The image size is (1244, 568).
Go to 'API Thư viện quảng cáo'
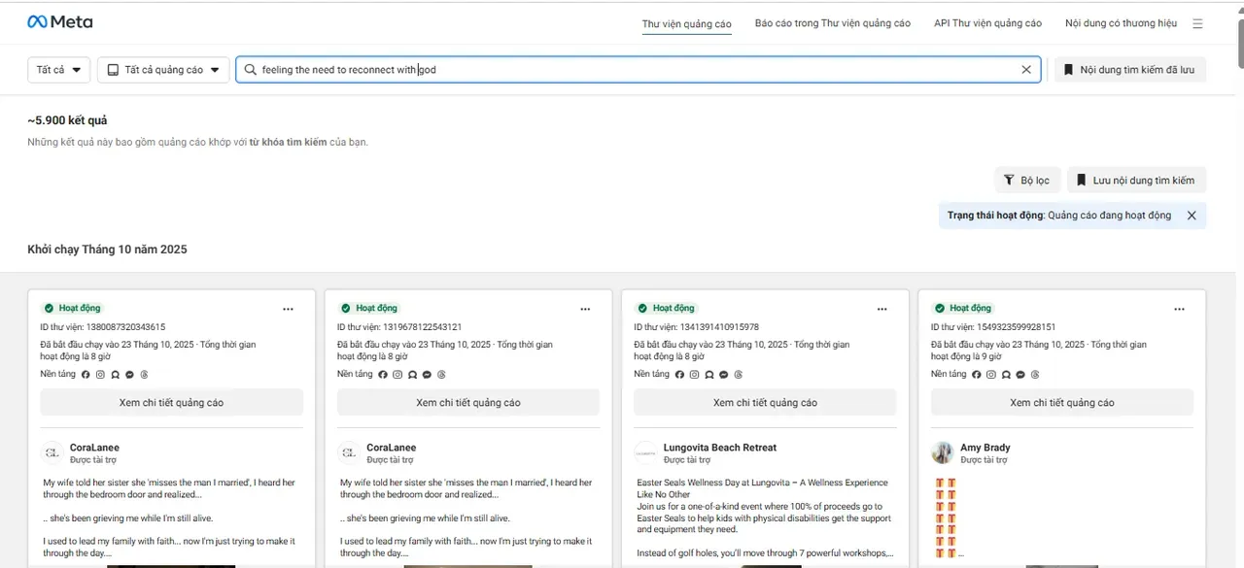[x=987, y=23]
